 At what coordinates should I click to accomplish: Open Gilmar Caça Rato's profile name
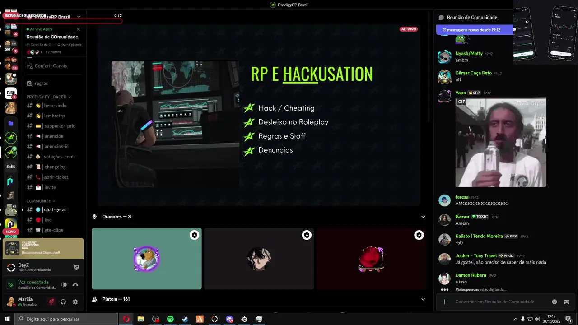click(x=473, y=73)
